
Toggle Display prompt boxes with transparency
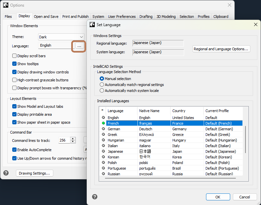[15, 88]
